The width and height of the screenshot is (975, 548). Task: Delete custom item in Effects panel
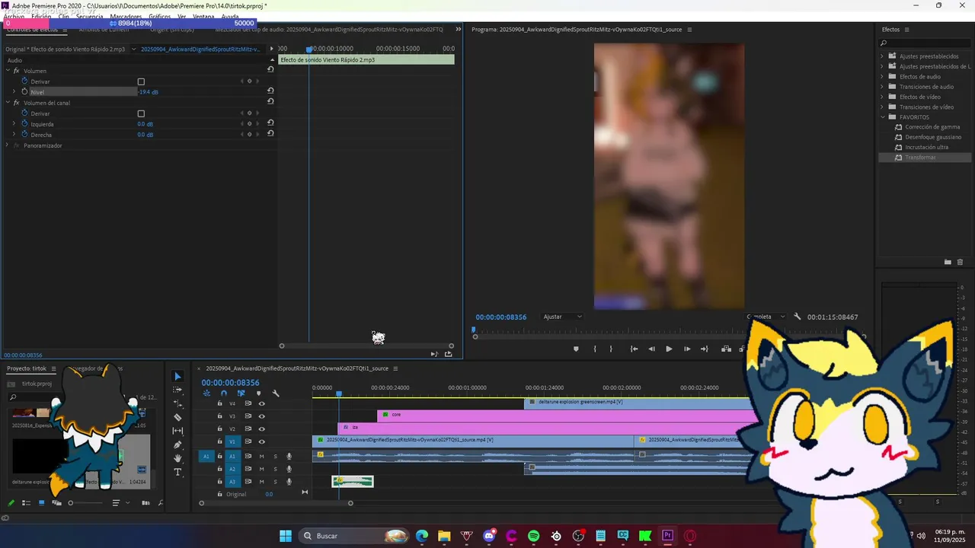(960, 262)
